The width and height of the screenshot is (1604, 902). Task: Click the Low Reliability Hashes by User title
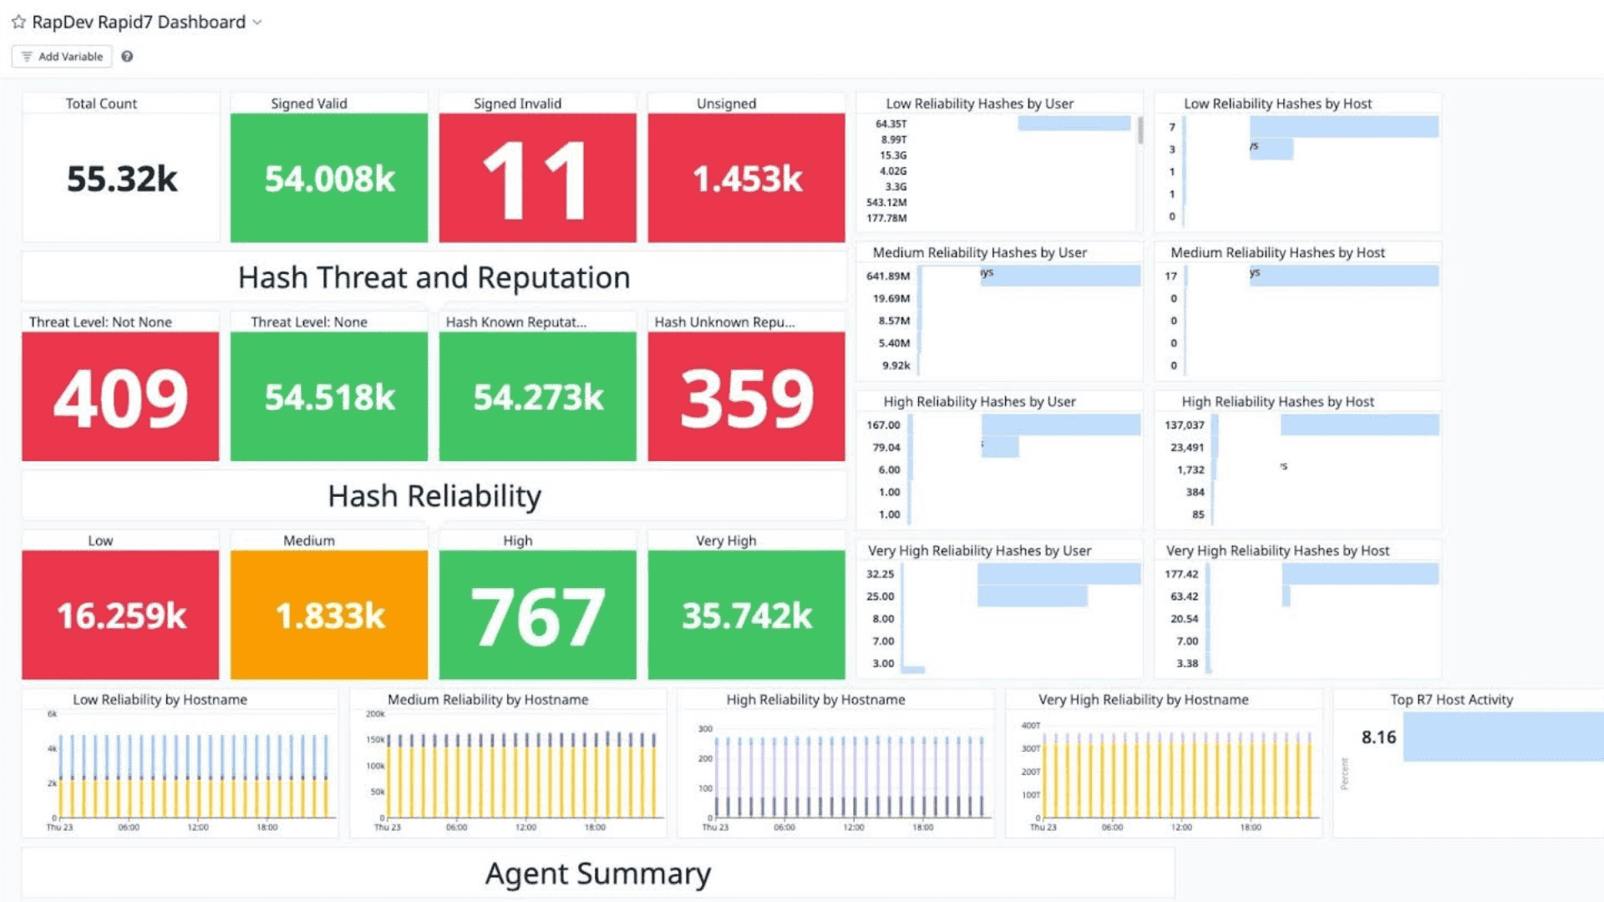(979, 104)
